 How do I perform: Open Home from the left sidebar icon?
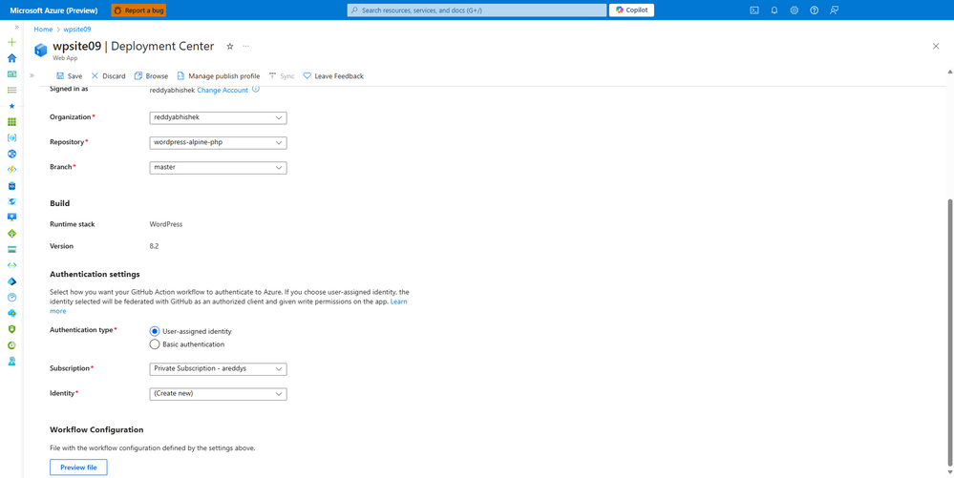pyautogui.click(x=11, y=58)
